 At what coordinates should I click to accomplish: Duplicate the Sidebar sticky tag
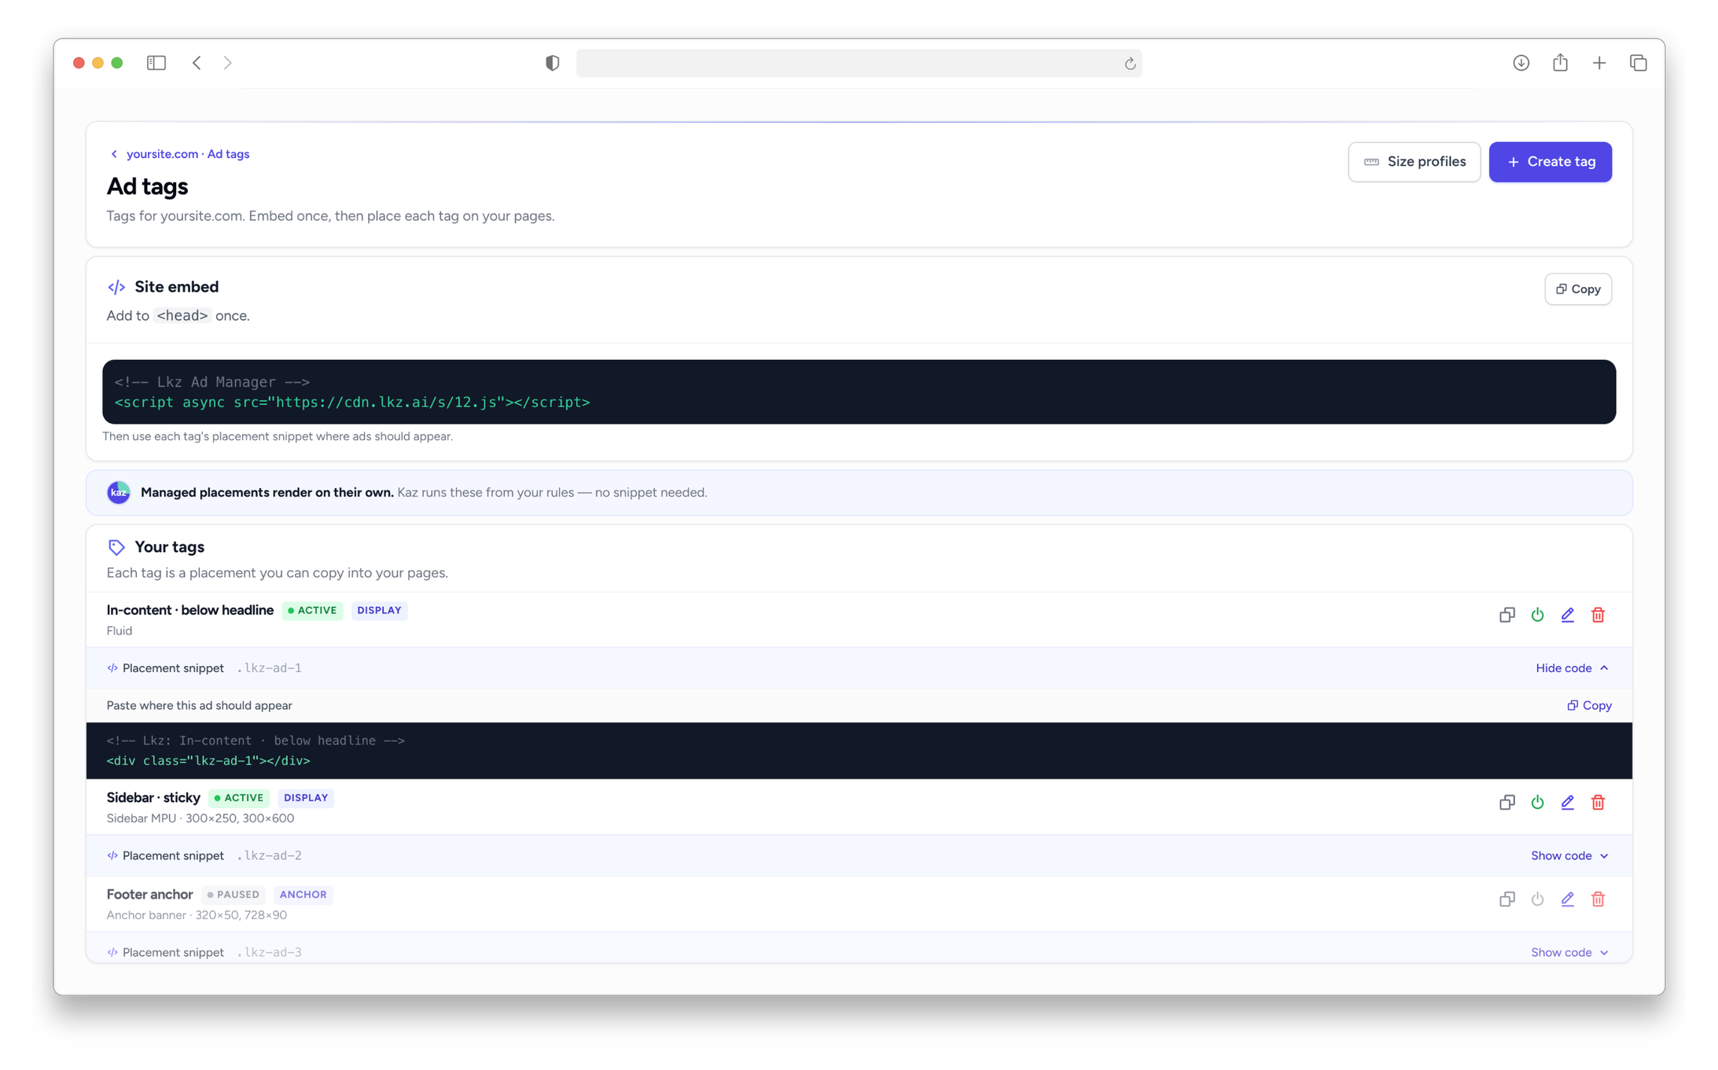(x=1506, y=802)
